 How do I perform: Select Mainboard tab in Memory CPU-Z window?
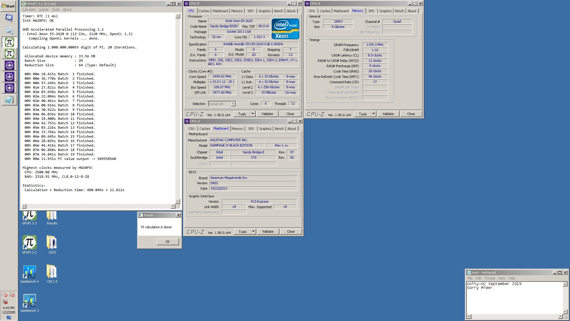tap(341, 11)
